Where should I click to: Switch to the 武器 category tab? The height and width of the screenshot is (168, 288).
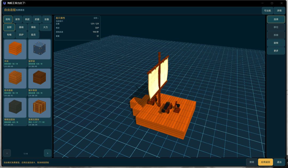click(37, 19)
